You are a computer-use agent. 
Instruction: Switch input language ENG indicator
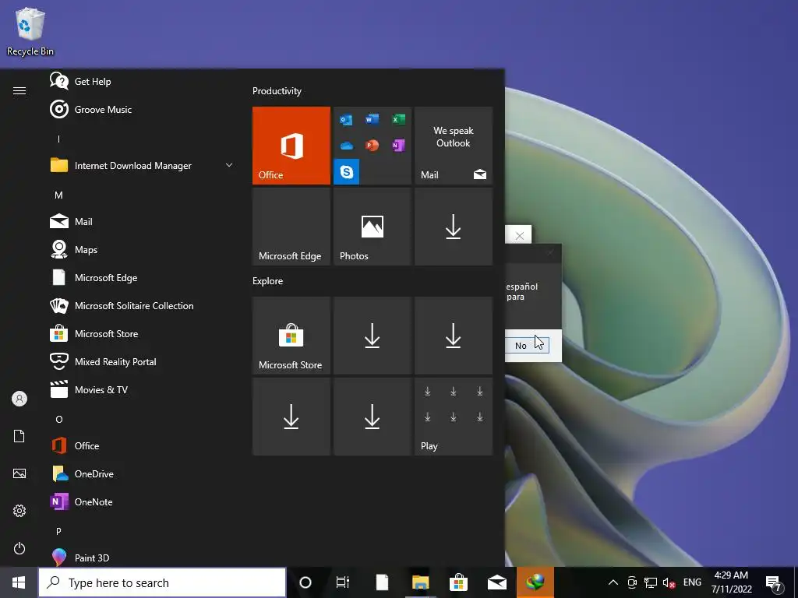click(692, 582)
